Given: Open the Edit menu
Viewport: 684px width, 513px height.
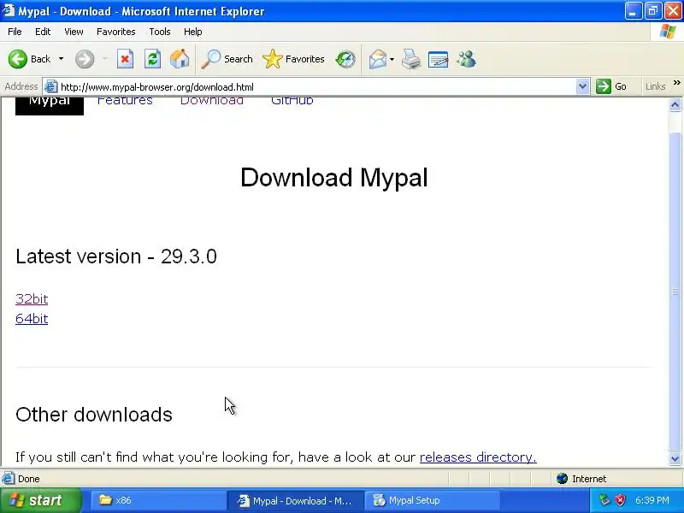Looking at the screenshot, I should 43,32.
